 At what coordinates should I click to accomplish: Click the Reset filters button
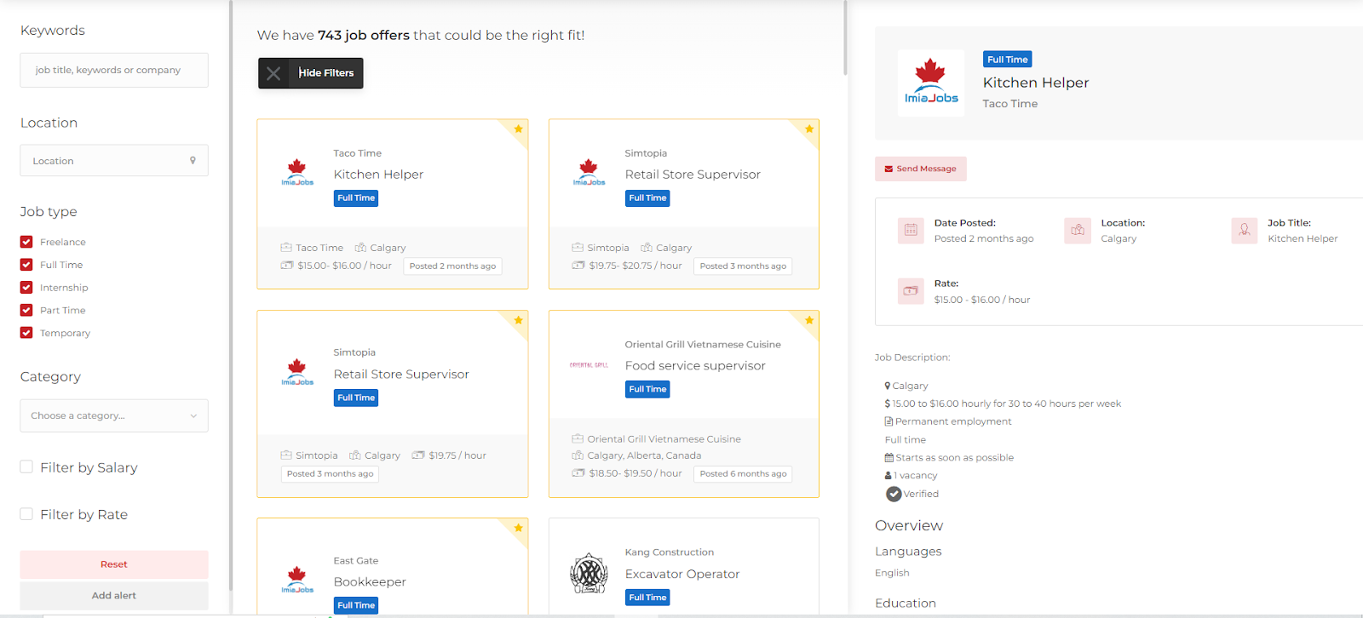(114, 564)
